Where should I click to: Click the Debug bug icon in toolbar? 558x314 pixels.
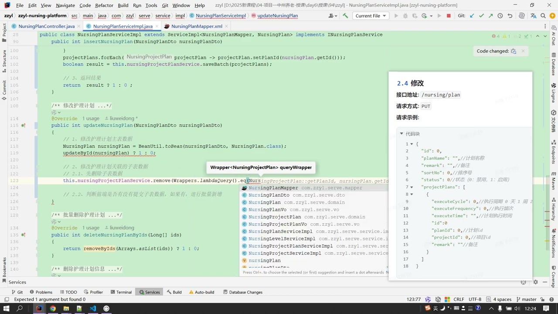(405, 16)
